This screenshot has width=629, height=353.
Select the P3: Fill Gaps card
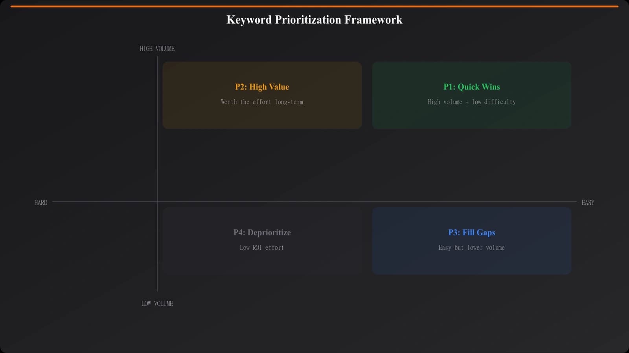471,240
